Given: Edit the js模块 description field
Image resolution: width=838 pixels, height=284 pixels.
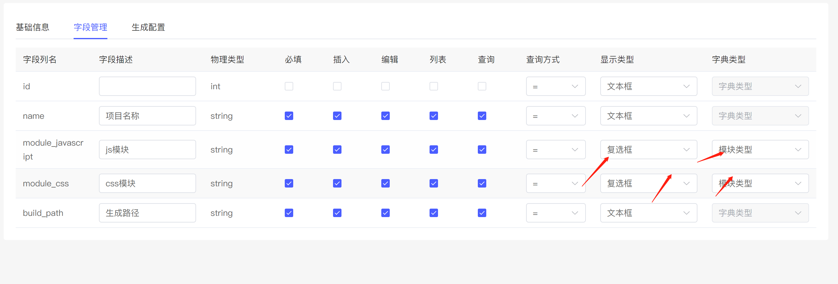Looking at the screenshot, I should pyautogui.click(x=148, y=150).
